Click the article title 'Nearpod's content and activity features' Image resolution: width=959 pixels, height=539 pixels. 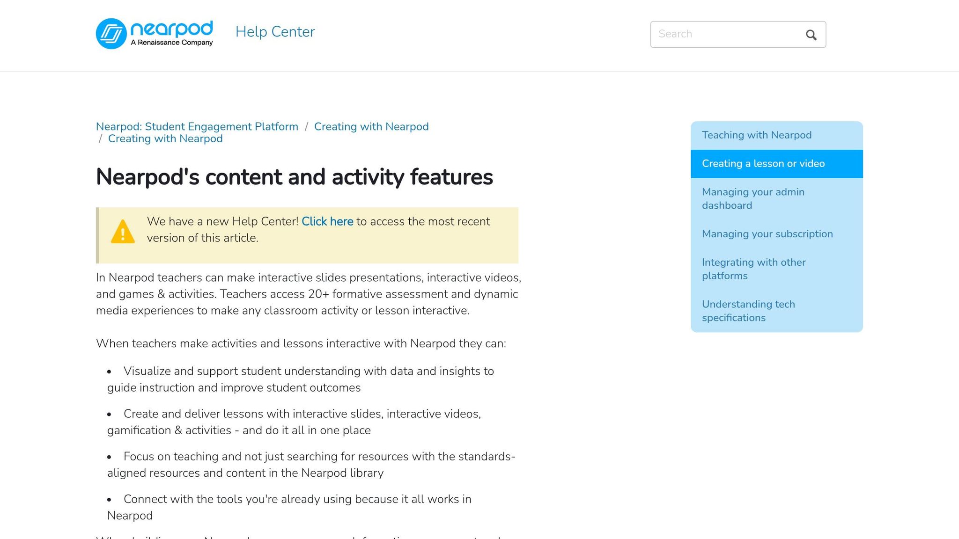(x=294, y=177)
